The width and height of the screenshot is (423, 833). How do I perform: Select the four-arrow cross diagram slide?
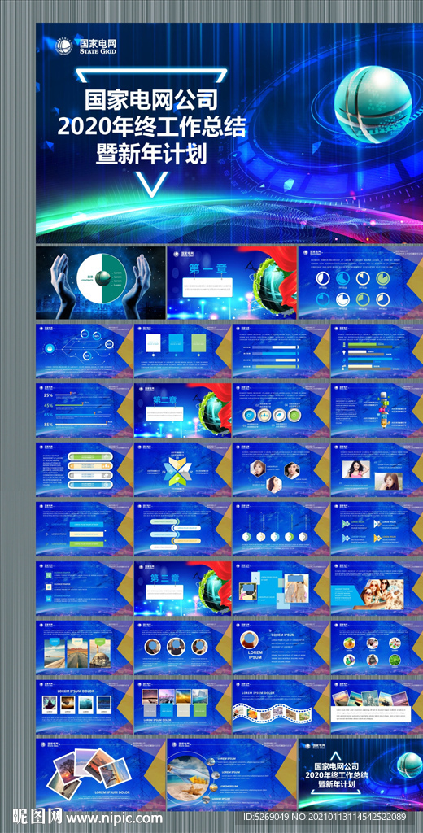pos(183,469)
